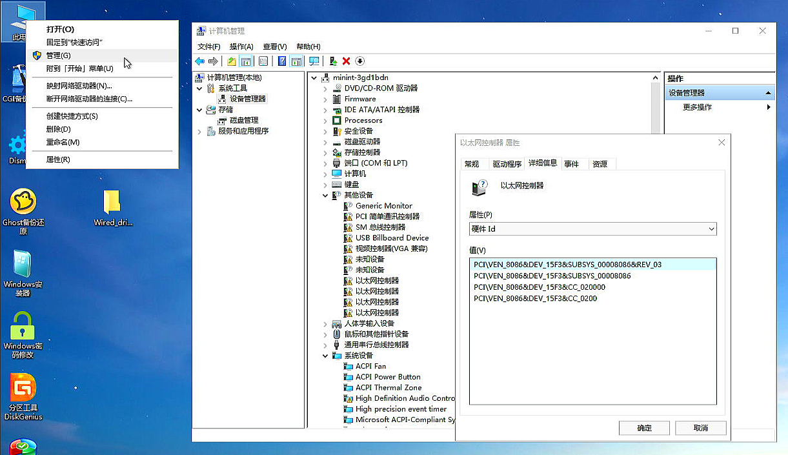Expand the DVD/CD-ROM 驱动器 node
788x455 pixels.
[x=325, y=88]
